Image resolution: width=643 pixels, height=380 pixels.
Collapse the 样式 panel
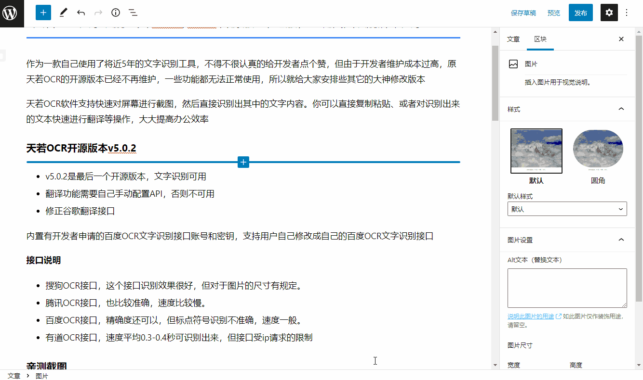(x=567, y=109)
